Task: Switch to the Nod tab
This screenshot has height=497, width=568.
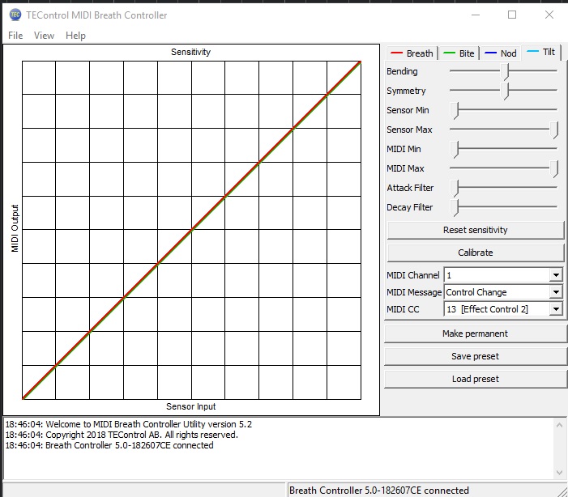Action: point(500,53)
